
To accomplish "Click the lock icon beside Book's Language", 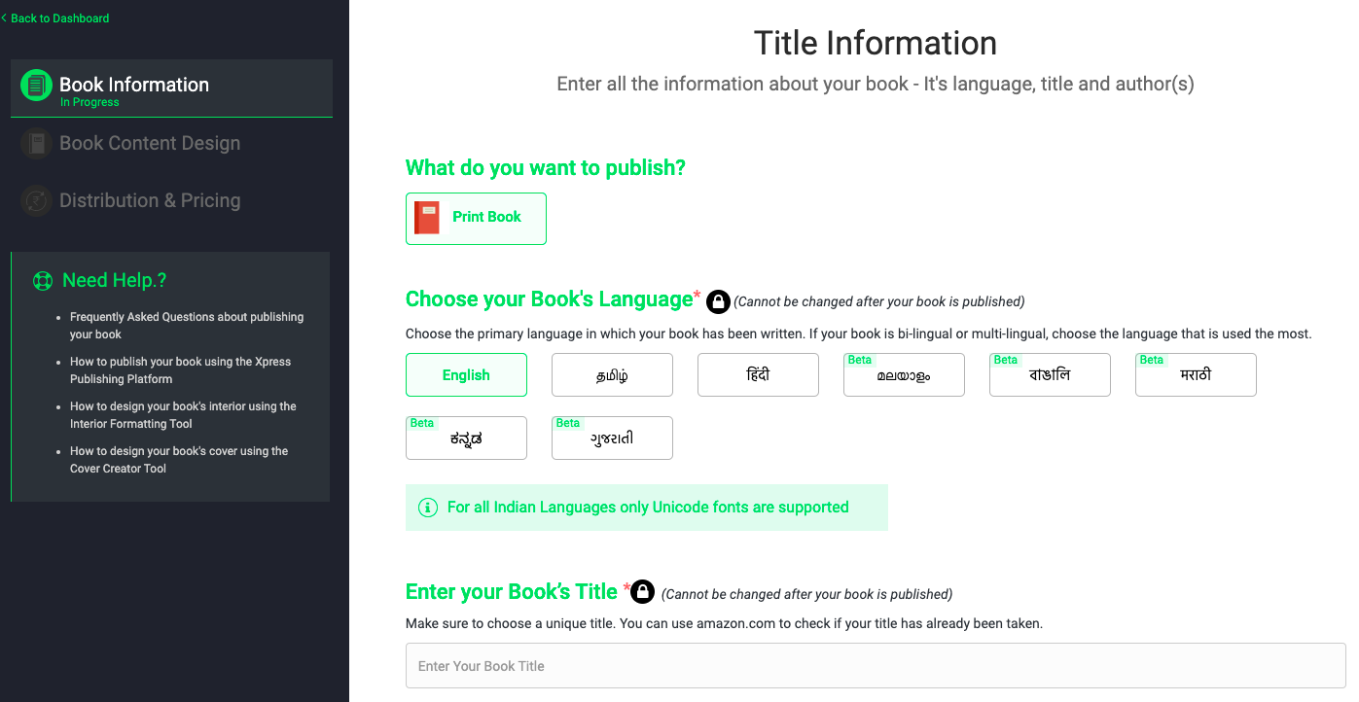I will tap(718, 301).
